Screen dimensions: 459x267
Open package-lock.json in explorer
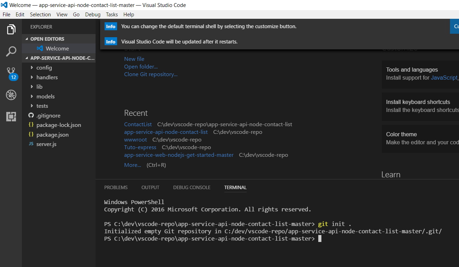(x=59, y=125)
